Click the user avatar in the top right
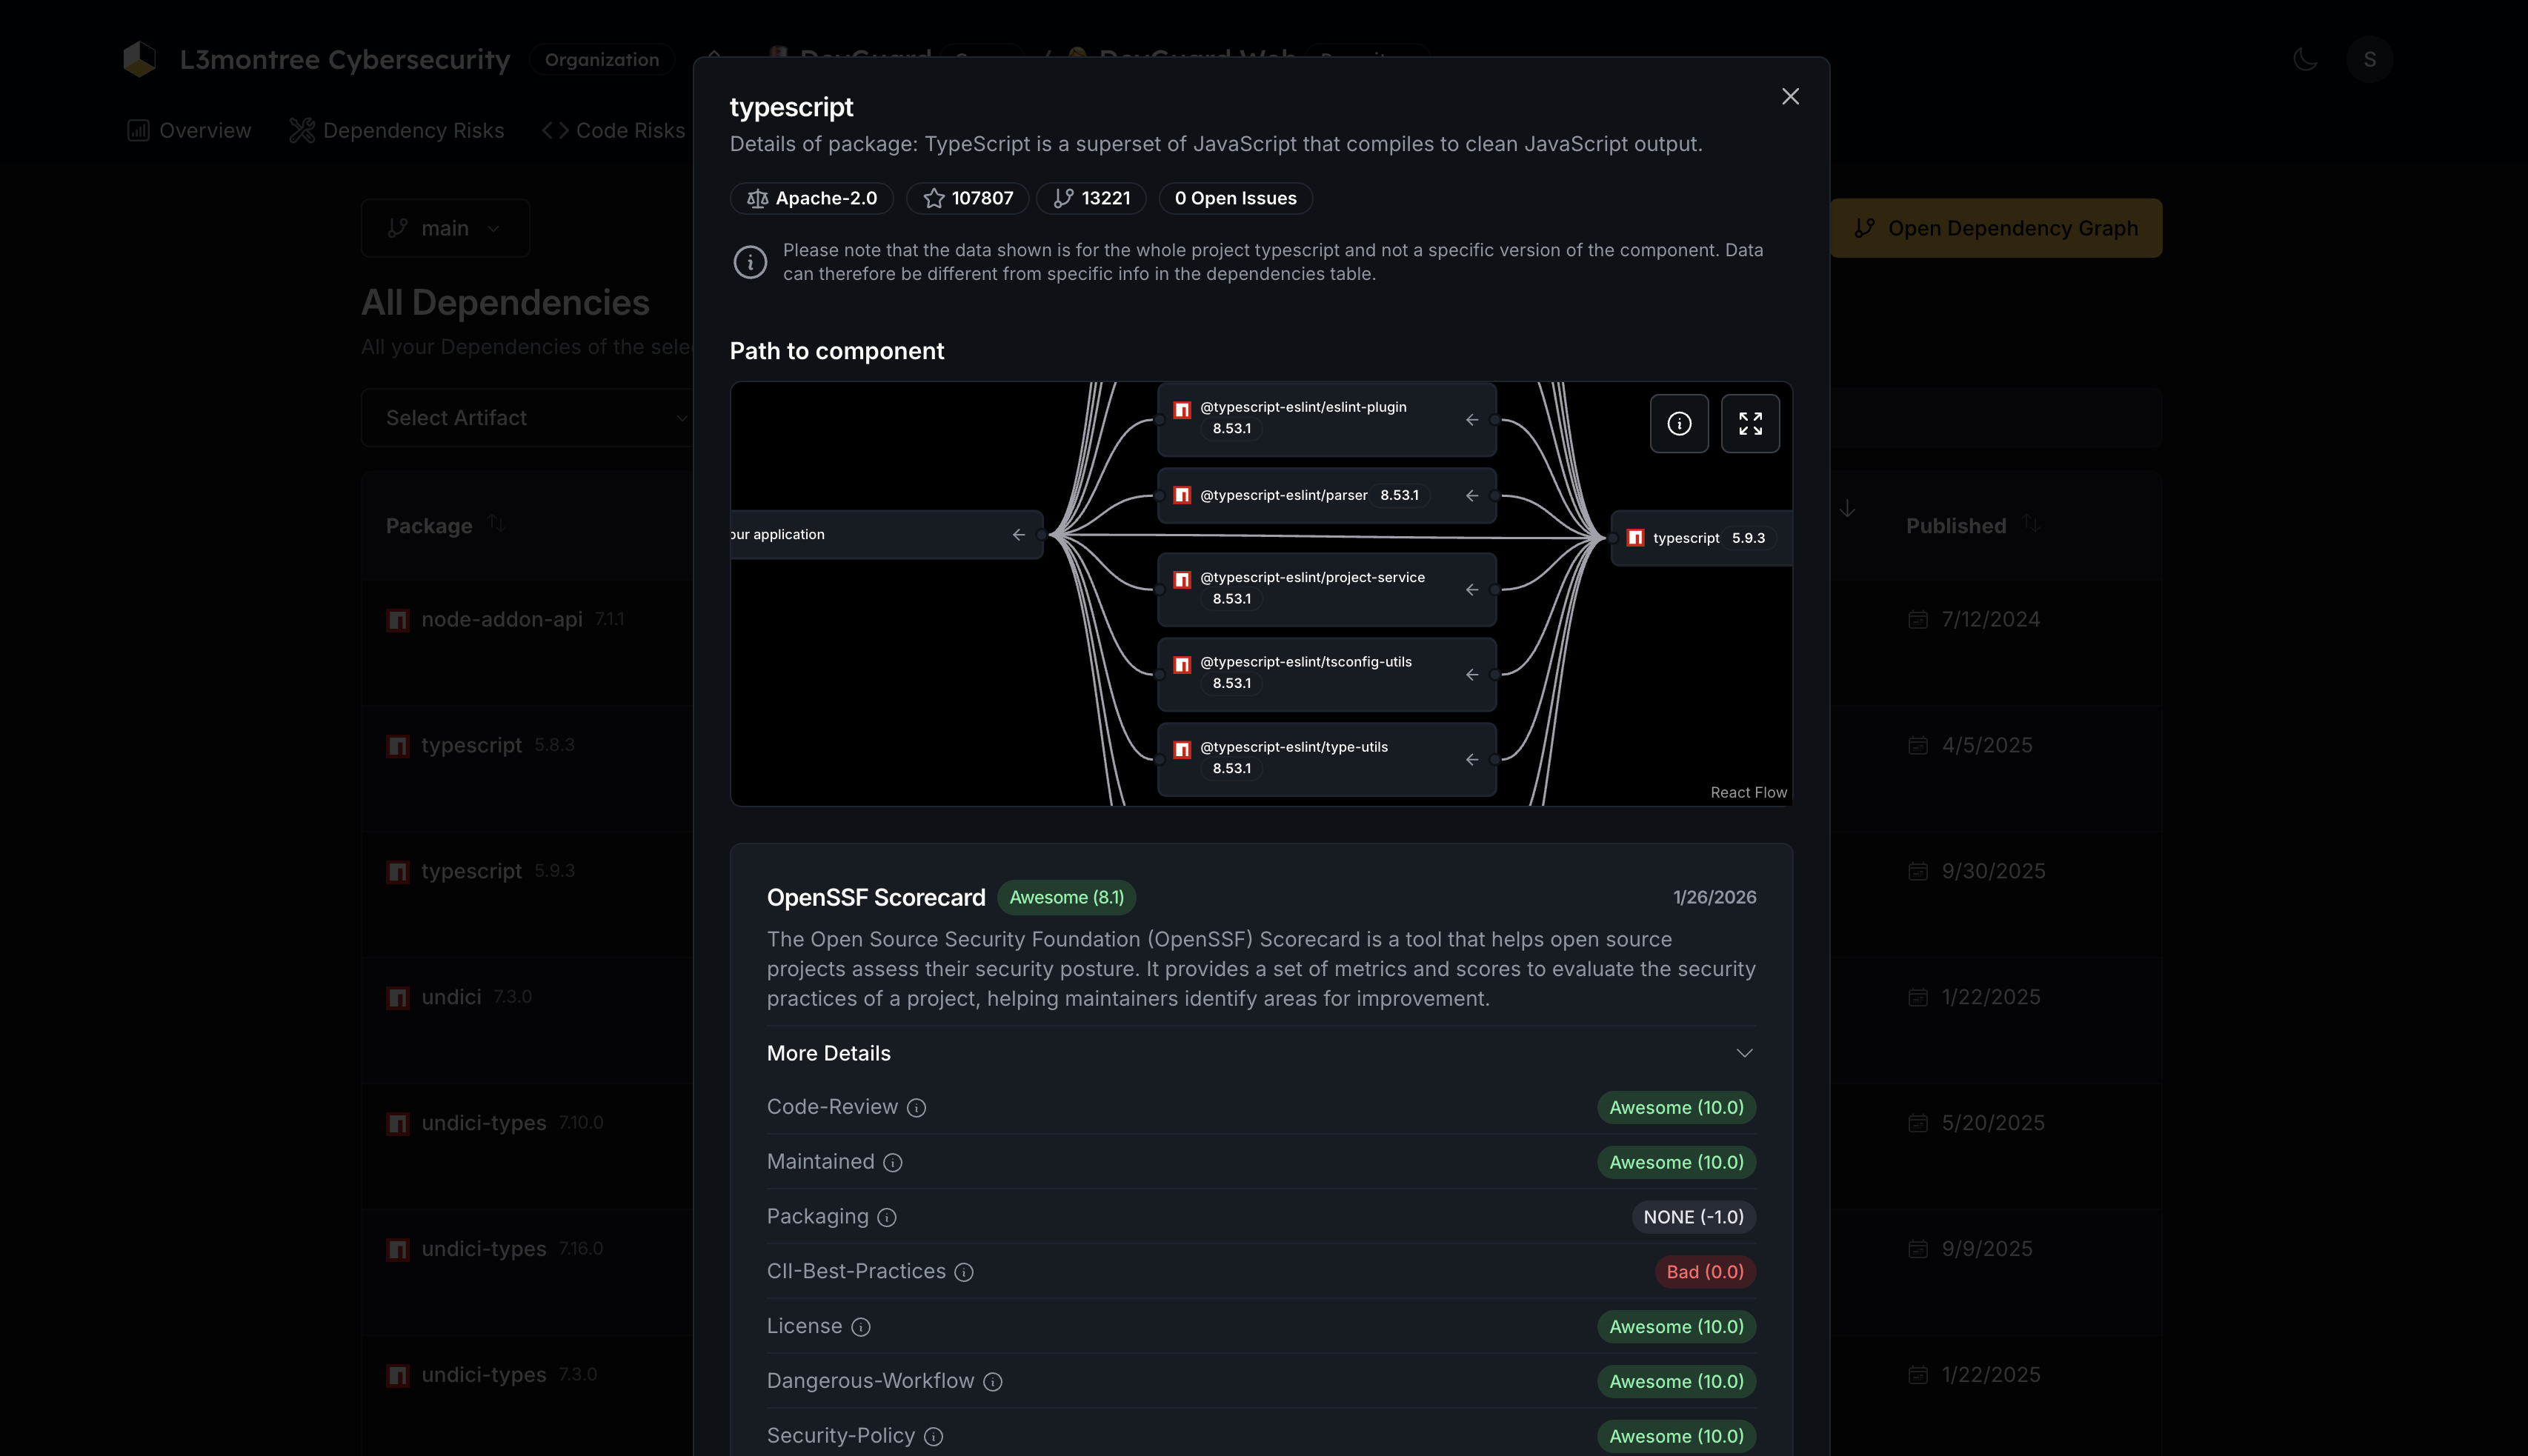 [2369, 58]
